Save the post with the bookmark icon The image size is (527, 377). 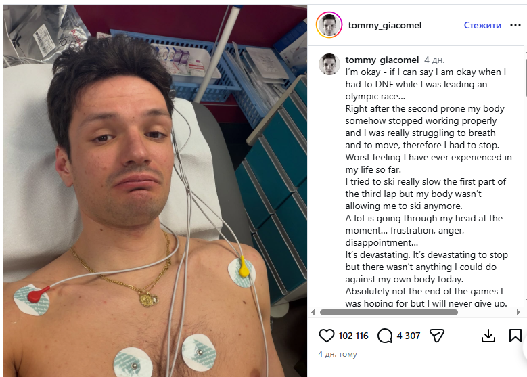coord(515,336)
